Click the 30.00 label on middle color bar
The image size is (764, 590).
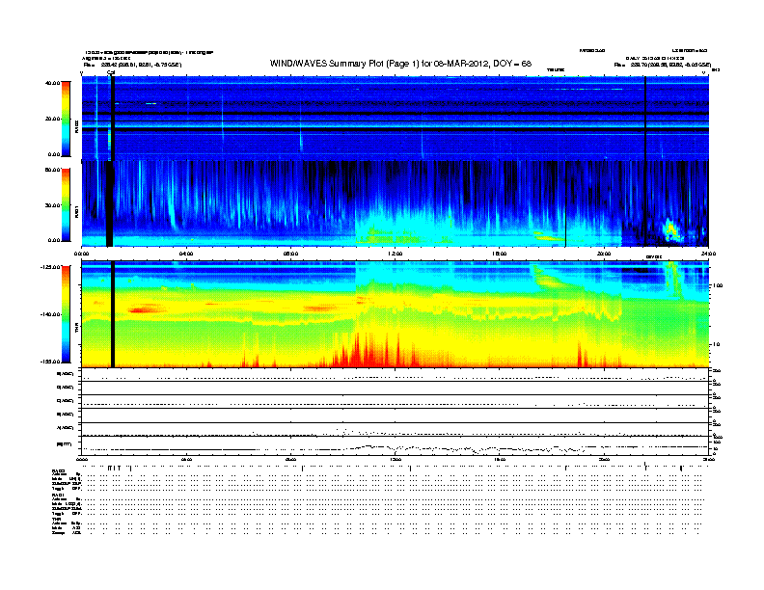click(x=52, y=205)
